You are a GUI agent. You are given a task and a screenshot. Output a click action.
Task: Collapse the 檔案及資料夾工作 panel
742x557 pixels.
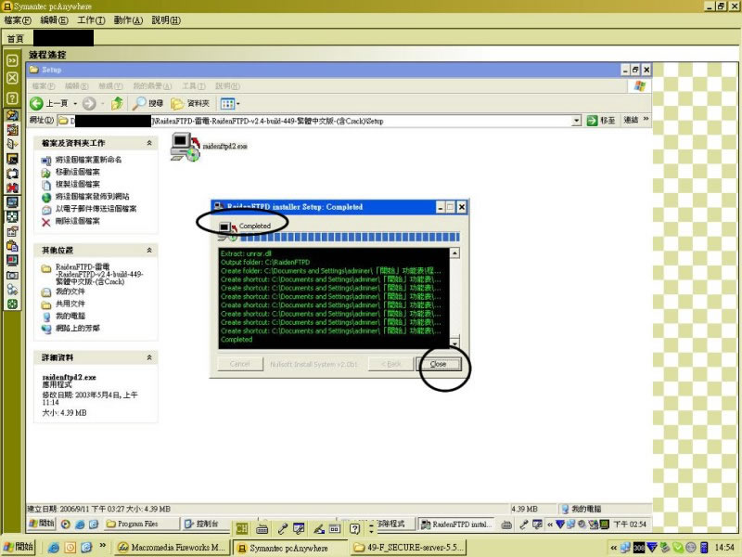[149, 143]
